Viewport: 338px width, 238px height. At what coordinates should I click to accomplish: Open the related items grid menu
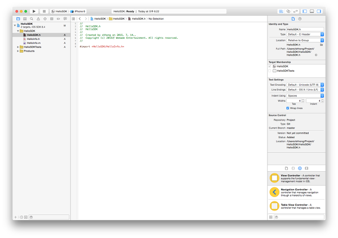click(73, 19)
